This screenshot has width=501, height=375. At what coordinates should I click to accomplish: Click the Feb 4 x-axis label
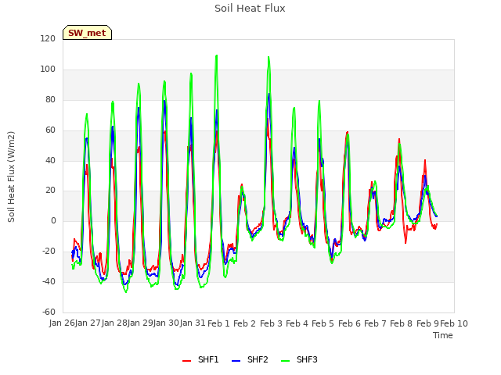point(297,323)
